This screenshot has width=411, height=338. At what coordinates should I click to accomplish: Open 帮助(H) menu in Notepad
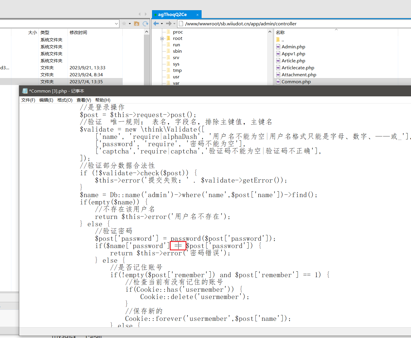click(x=103, y=100)
